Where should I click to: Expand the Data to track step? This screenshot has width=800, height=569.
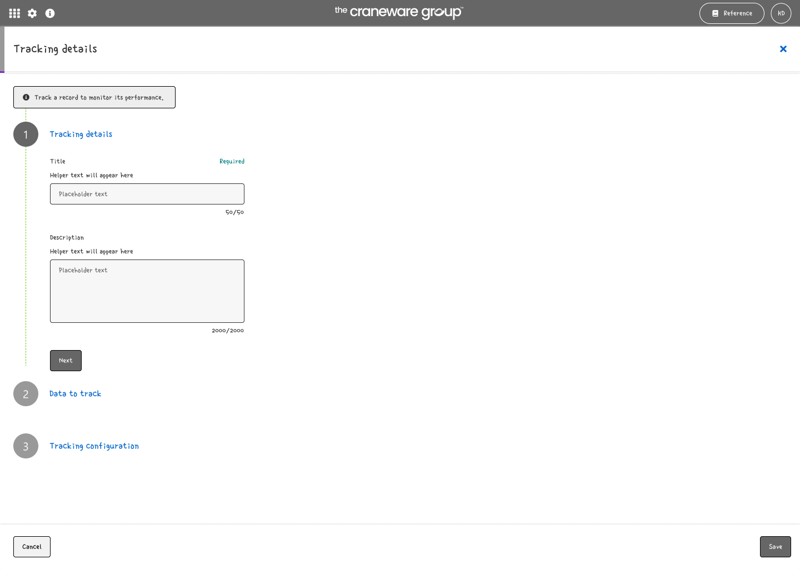[76, 394]
